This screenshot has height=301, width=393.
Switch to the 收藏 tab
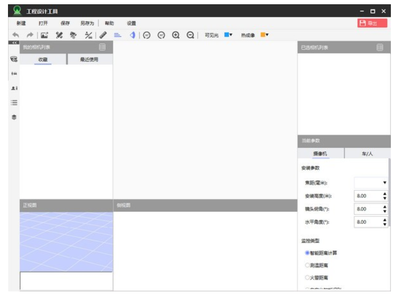43,60
